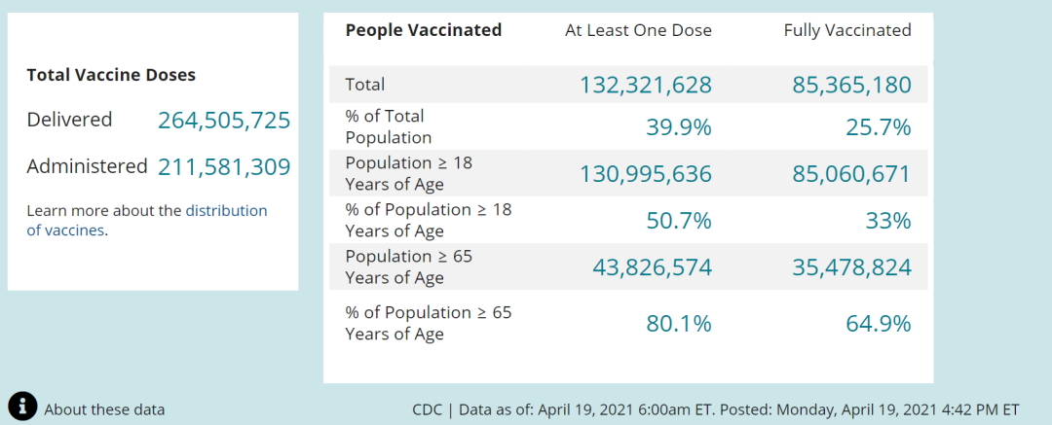
Task: Click the "Total Vaccine Doses" heading
Action: [x=111, y=75]
